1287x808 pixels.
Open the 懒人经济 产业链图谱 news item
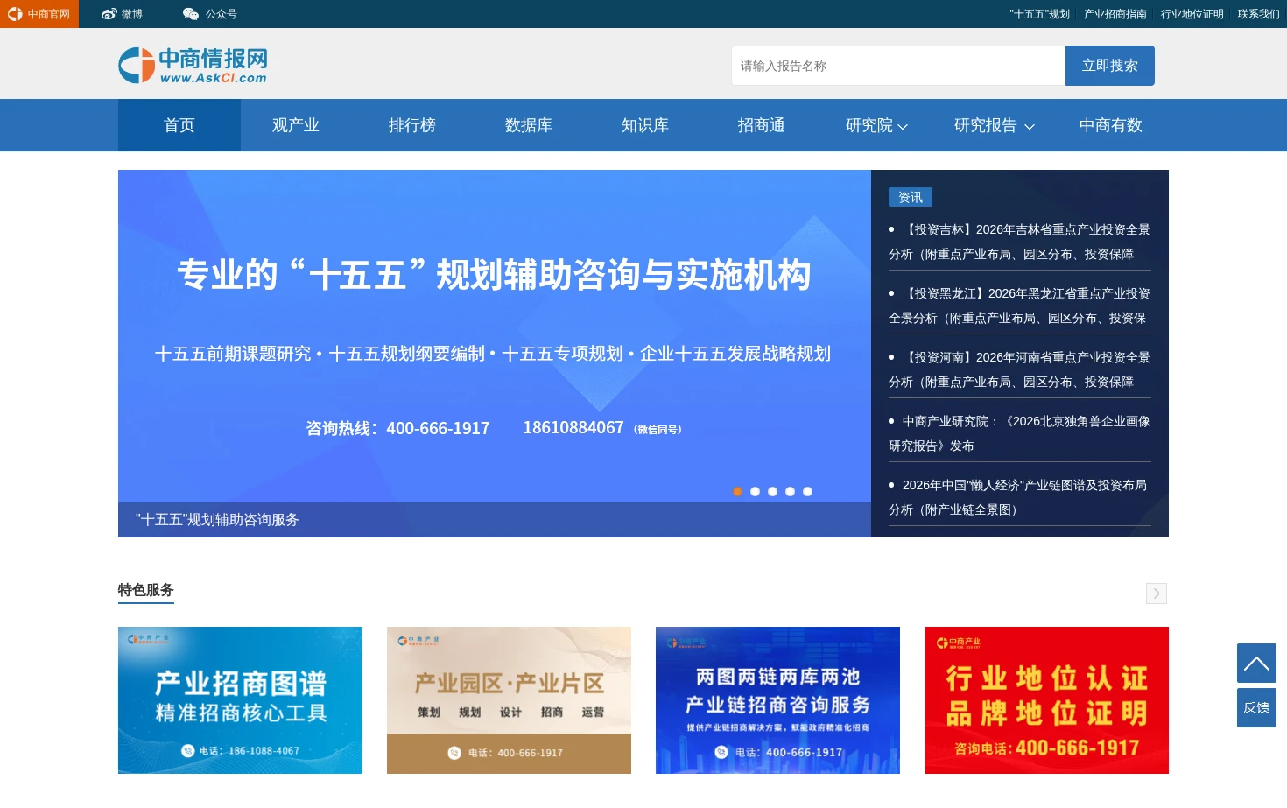click(x=1020, y=497)
